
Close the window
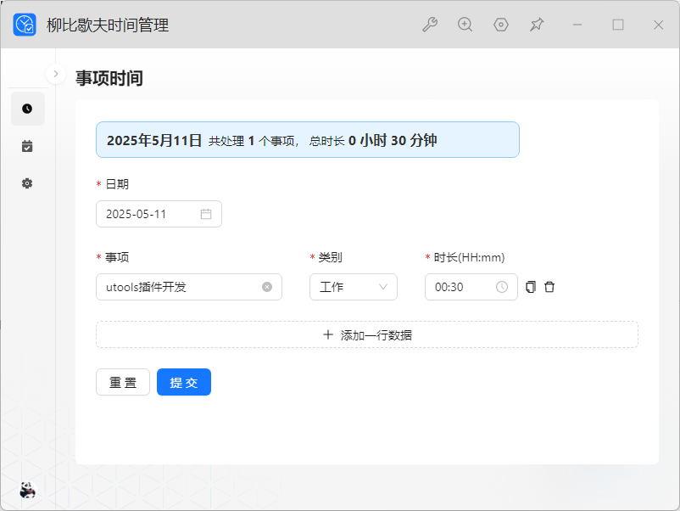click(x=658, y=25)
